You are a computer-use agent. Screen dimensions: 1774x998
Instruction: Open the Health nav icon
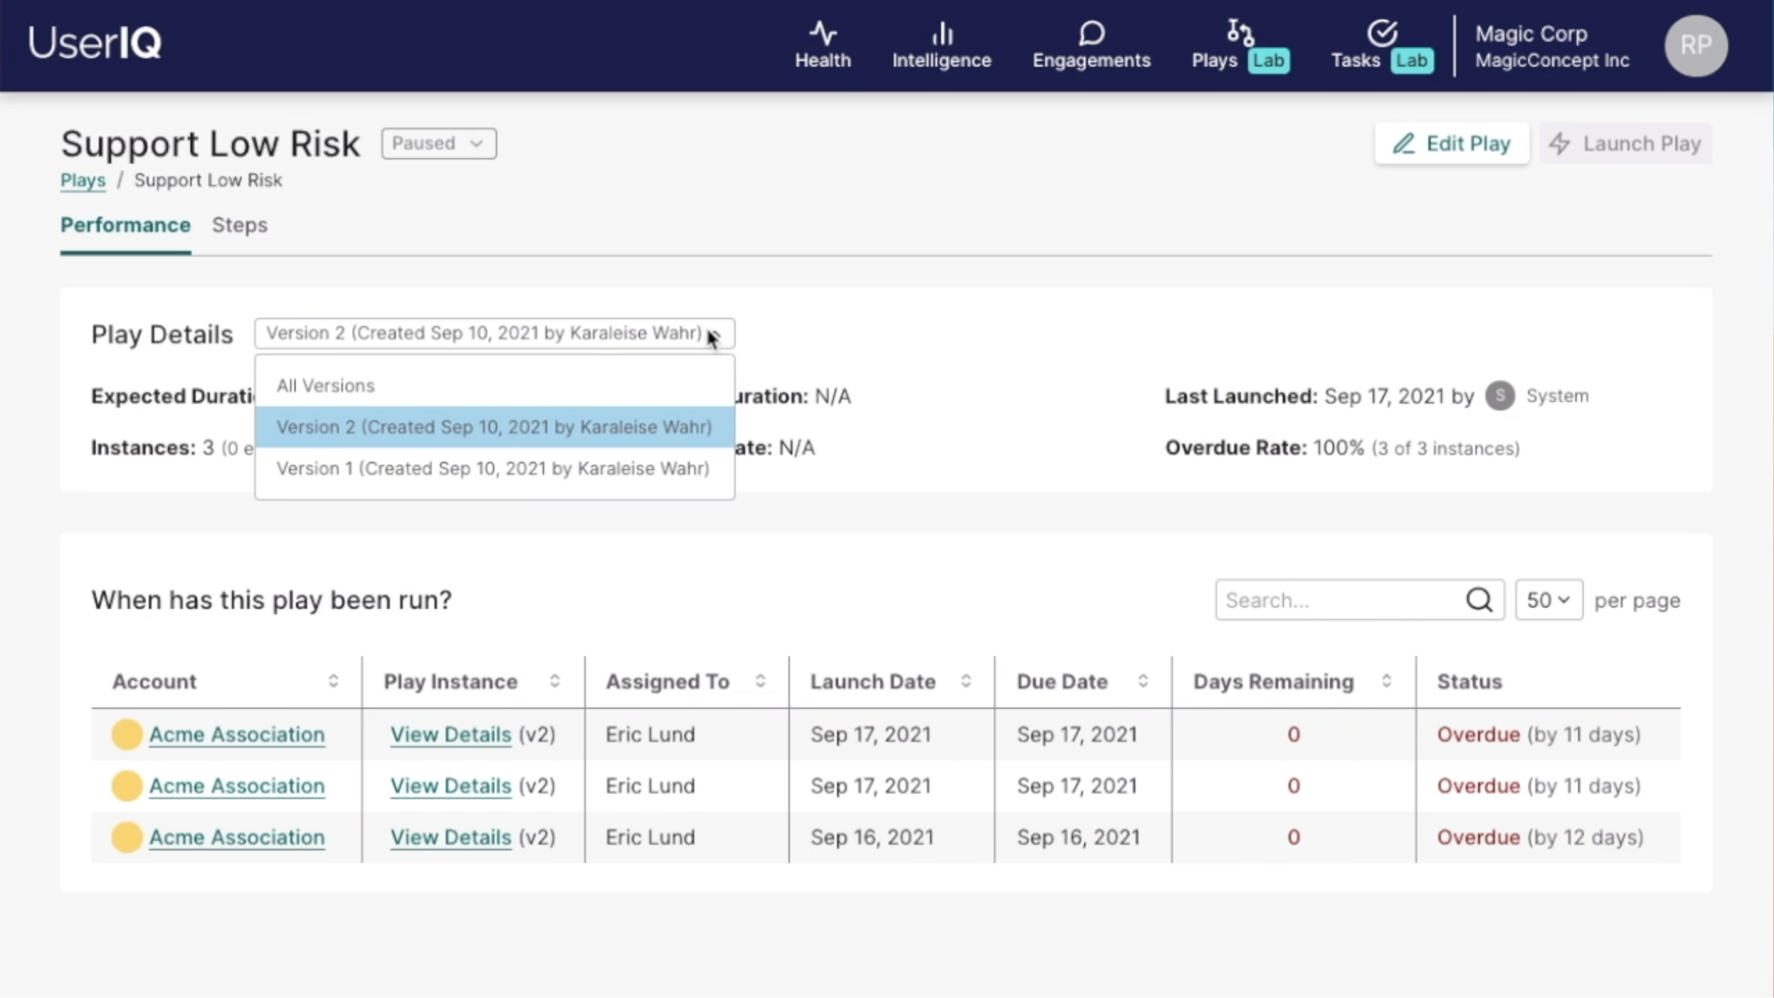click(x=822, y=34)
